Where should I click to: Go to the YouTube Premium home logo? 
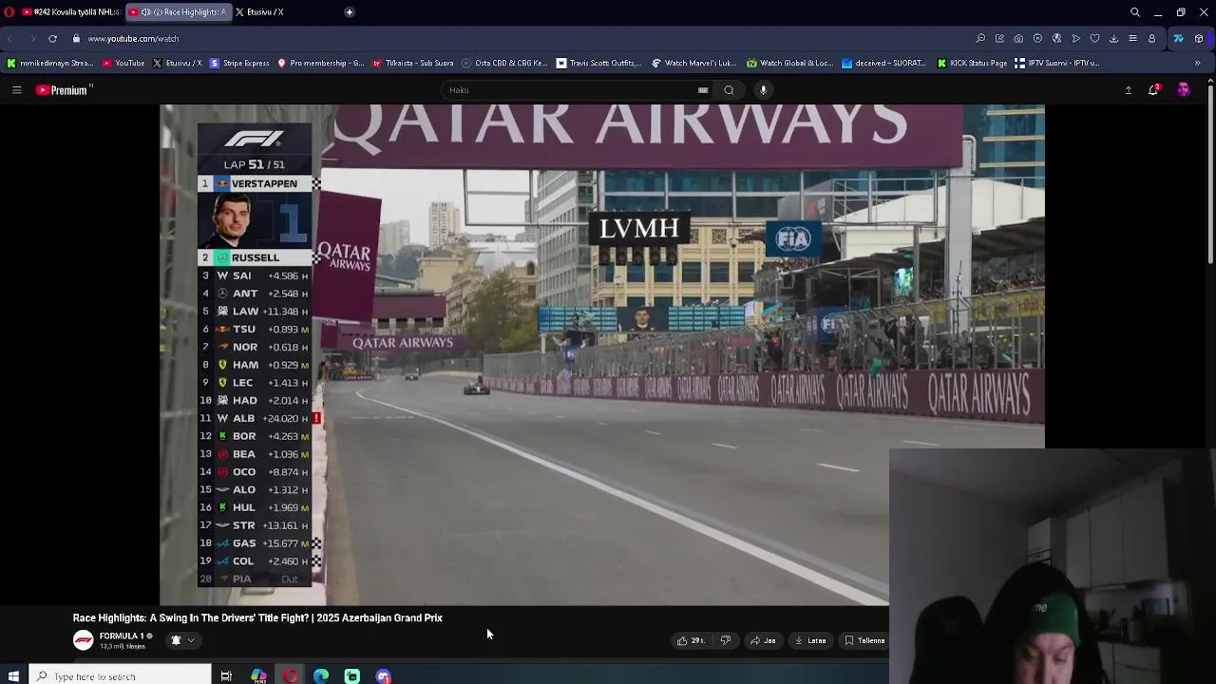(64, 90)
